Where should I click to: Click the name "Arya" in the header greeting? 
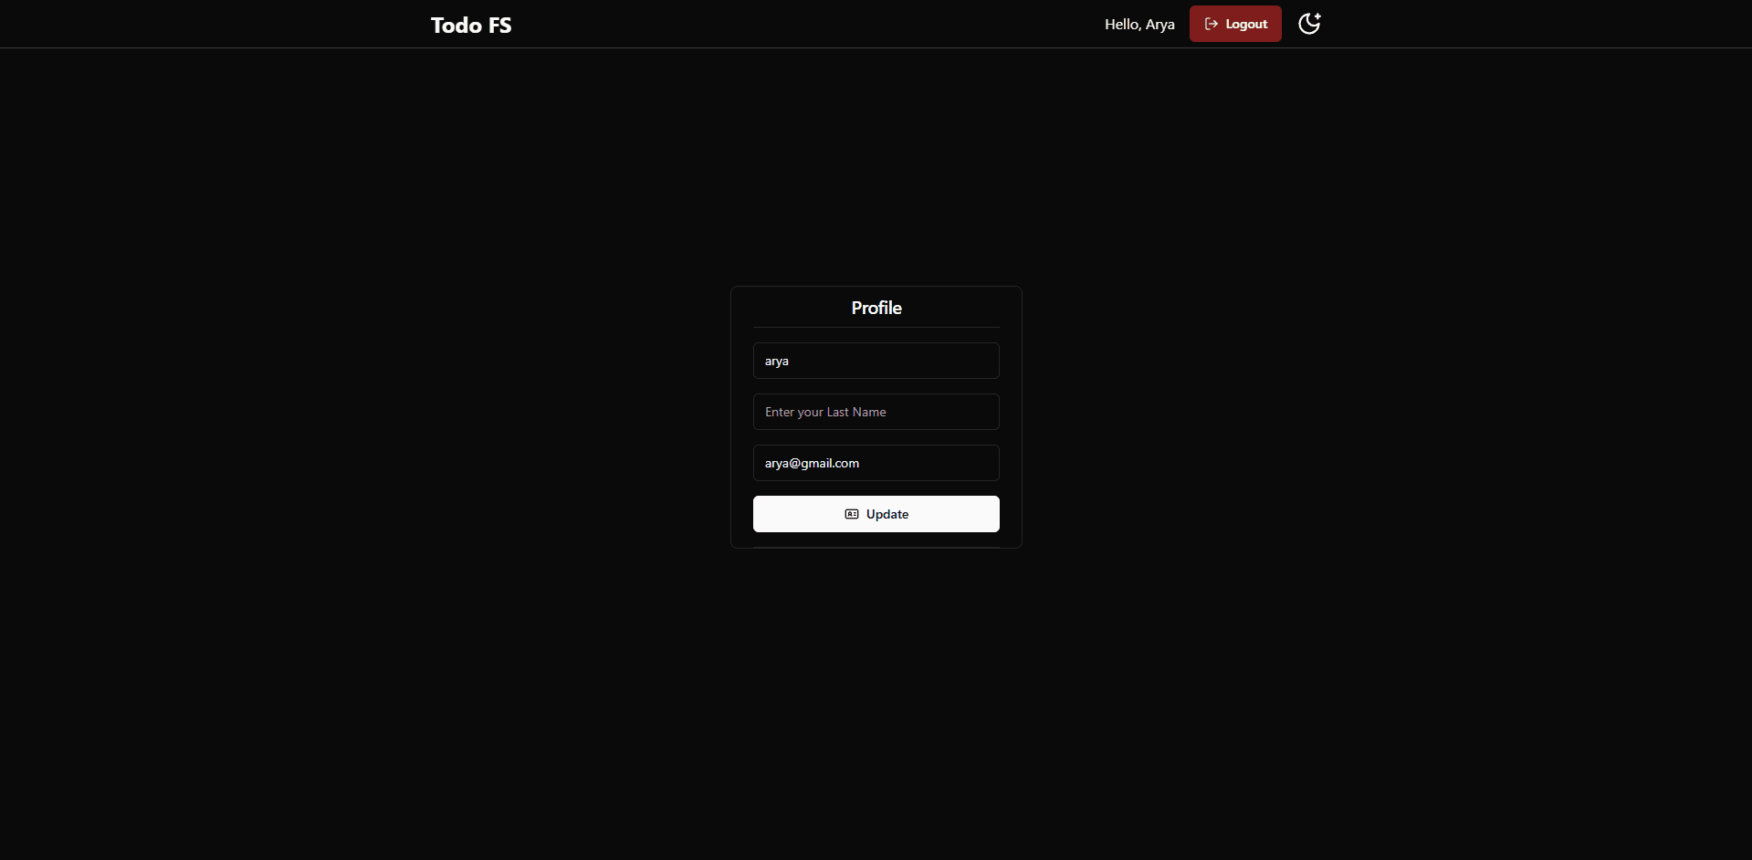(1159, 25)
